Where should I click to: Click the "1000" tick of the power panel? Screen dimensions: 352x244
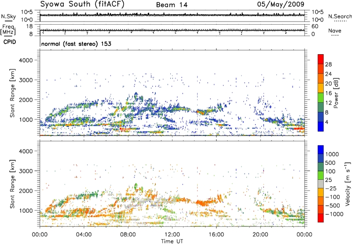26,119
